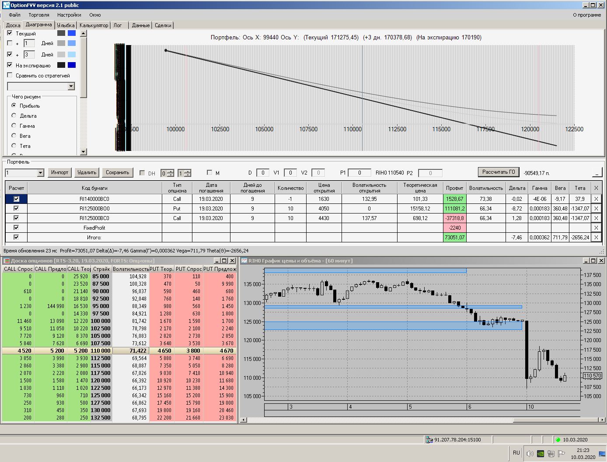607x462 pixels.
Task: Click settings panel scroll-down arrow
Action: (x=84, y=152)
